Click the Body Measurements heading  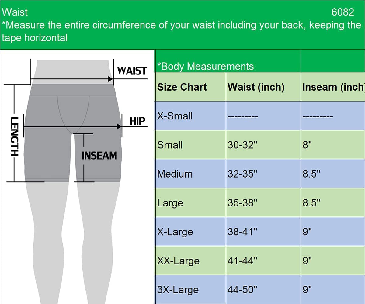click(205, 66)
